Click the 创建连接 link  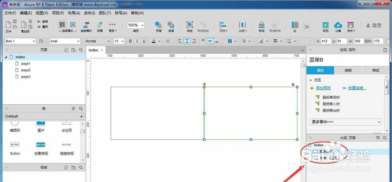[x=356, y=88]
